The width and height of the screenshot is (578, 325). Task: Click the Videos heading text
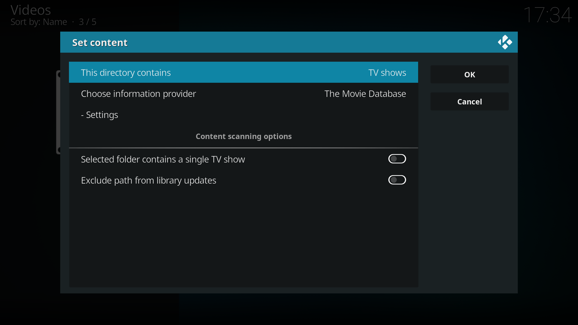[31, 10]
